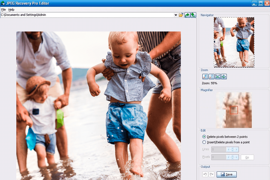Move the red selection box in the Magnifier

(x=234, y=111)
